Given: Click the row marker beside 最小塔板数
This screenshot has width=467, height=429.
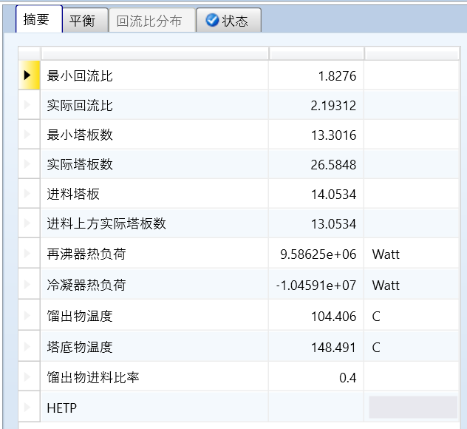Looking at the screenshot, I should pos(28,135).
